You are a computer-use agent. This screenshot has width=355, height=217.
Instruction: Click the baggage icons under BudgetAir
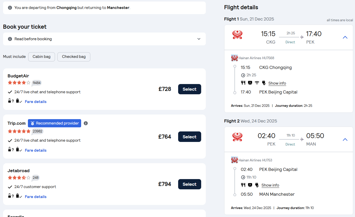click(x=15, y=101)
